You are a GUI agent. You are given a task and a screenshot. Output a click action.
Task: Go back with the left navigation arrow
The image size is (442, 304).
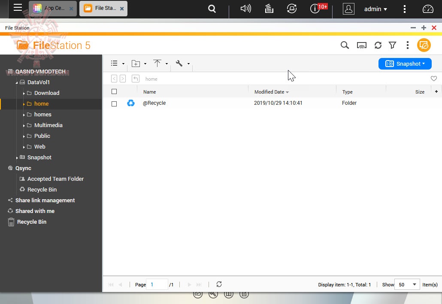tap(114, 79)
